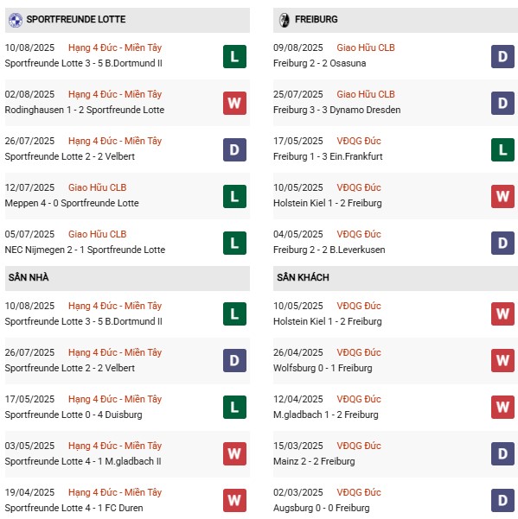Click the L badge for 3 - 5 B.Dortmund II in top list

click(x=234, y=57)
